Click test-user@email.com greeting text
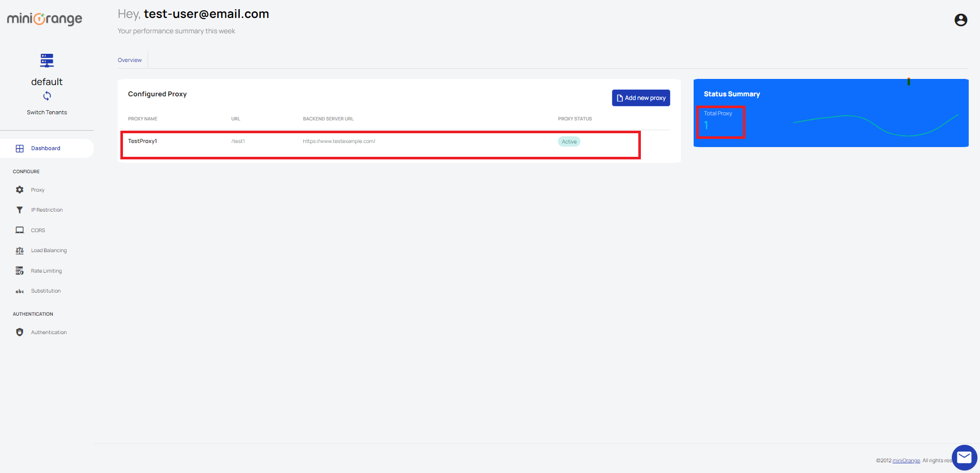This screenshot has width=980, height=473. coord(206,14)
